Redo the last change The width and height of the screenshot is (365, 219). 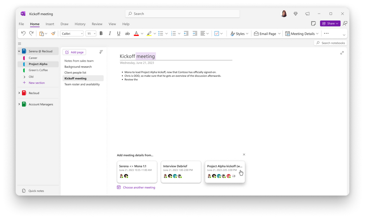31,33
